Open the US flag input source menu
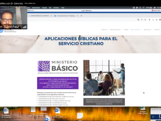 pyautogui.click(x=155, y=8)
